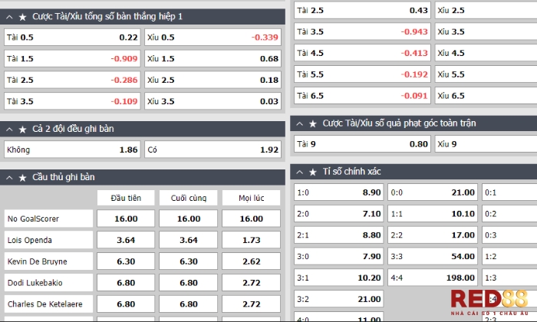
Task: Choose the Xỉu 6.5 full-match option
Action: click(x=486, y=96)
